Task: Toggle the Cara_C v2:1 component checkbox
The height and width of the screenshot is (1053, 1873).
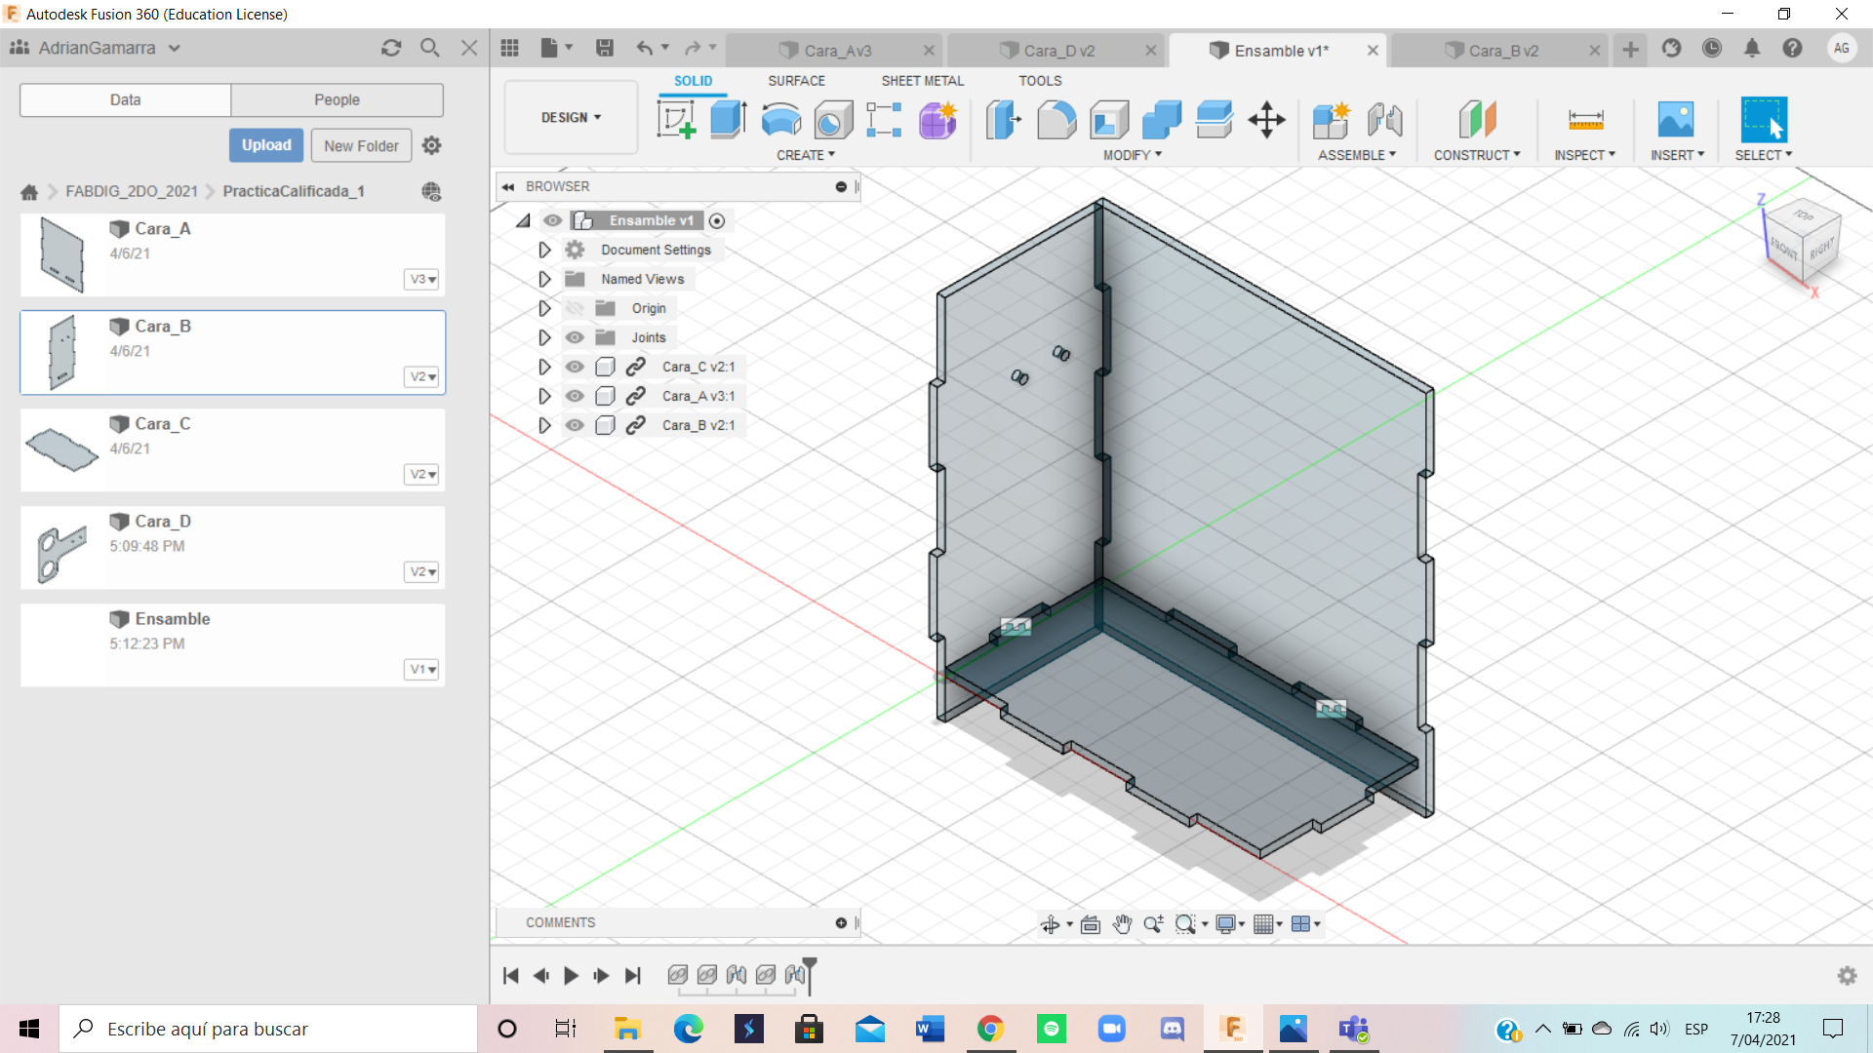Action: pos(605,367)
